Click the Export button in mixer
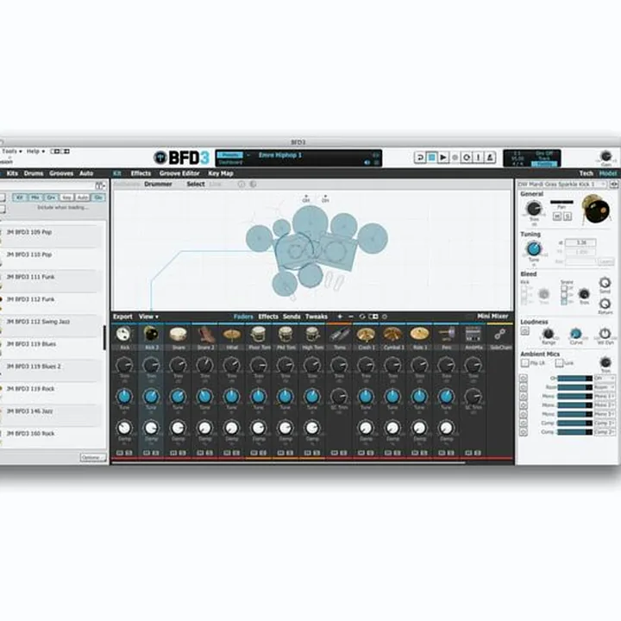Image resolution: width=621 pixels, height=621 pixels. coord(122,317)
